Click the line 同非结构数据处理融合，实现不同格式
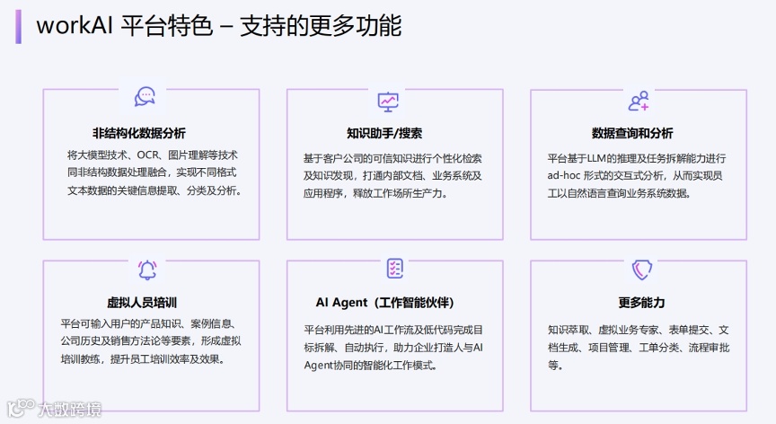The width and height of the screenshot is (776, 424). 152,172
